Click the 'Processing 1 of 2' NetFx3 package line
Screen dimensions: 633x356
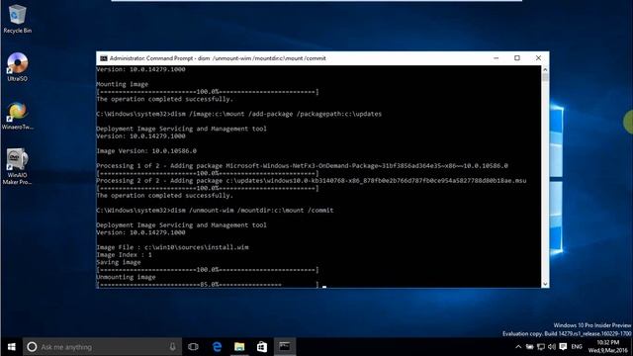click(x=302, y=166)
